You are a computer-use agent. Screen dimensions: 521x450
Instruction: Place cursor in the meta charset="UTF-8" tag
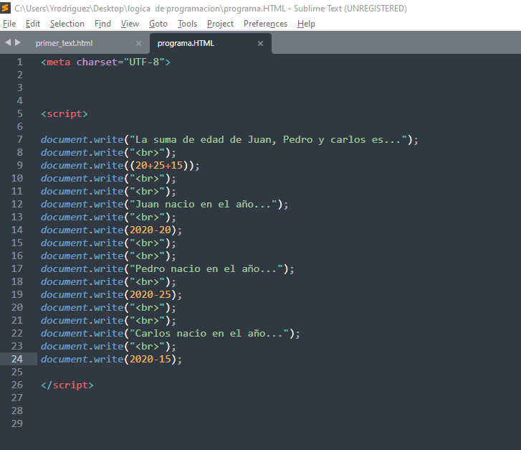[105, 62]
